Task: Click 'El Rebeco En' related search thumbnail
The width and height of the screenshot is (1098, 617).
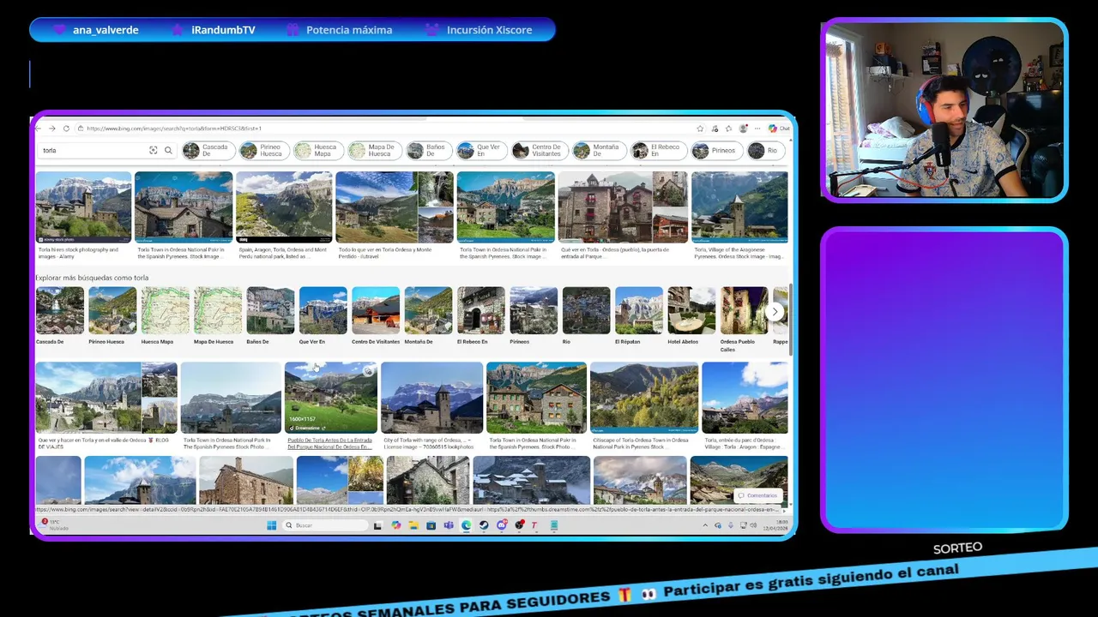Action: pos(481,310)
